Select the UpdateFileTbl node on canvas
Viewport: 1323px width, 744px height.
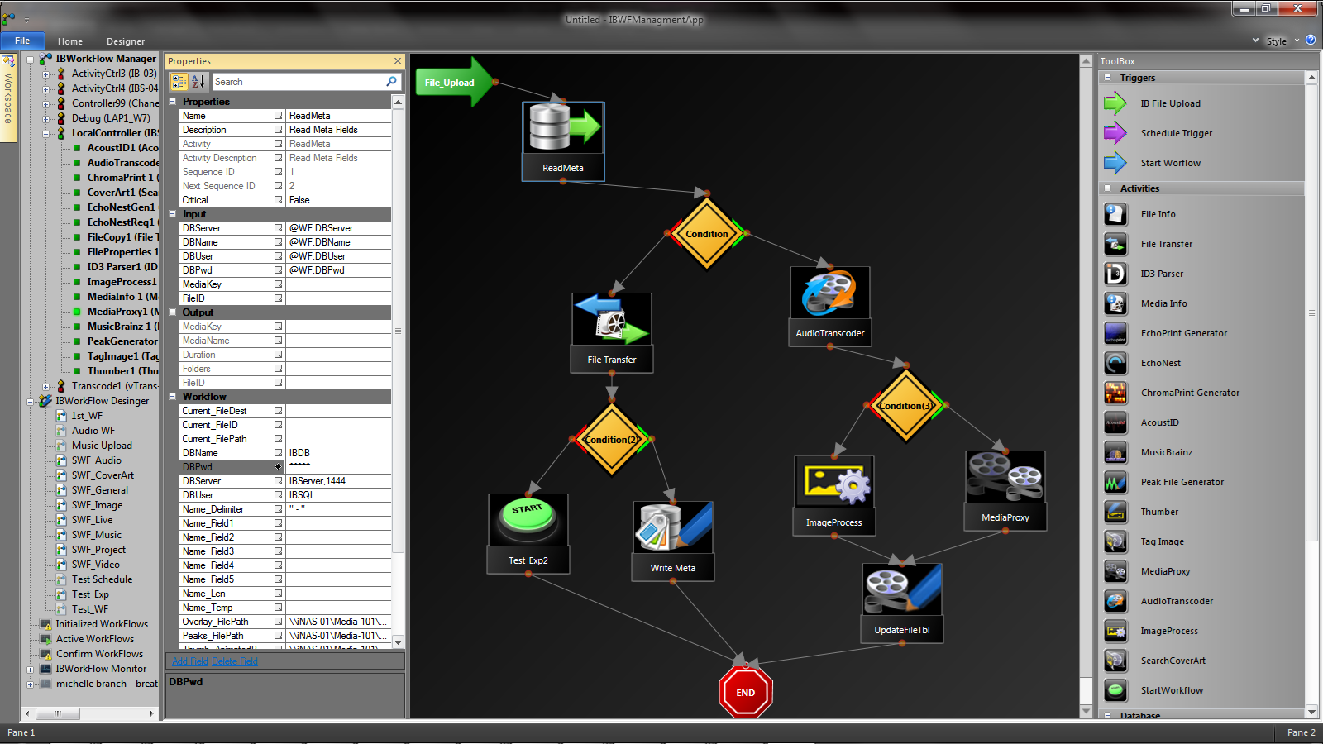coord(902,603)
